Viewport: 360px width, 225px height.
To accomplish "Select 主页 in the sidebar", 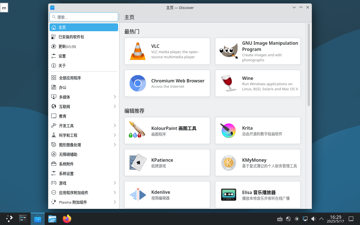I will tap(84, 27).
